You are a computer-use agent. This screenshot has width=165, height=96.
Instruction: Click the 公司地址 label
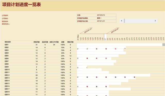tap(5, 18)
